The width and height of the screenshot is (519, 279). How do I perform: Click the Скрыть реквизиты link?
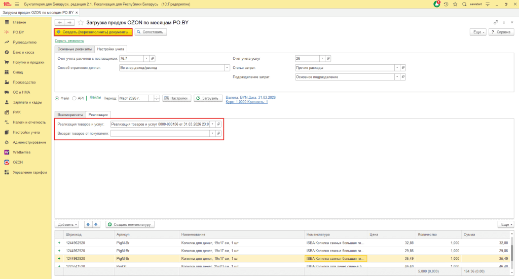[x=69, y=41]
